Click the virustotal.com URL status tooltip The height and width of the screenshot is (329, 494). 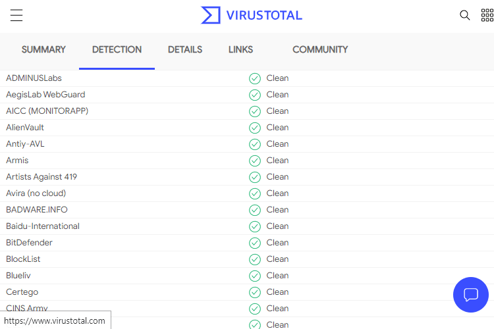(55, 320)
